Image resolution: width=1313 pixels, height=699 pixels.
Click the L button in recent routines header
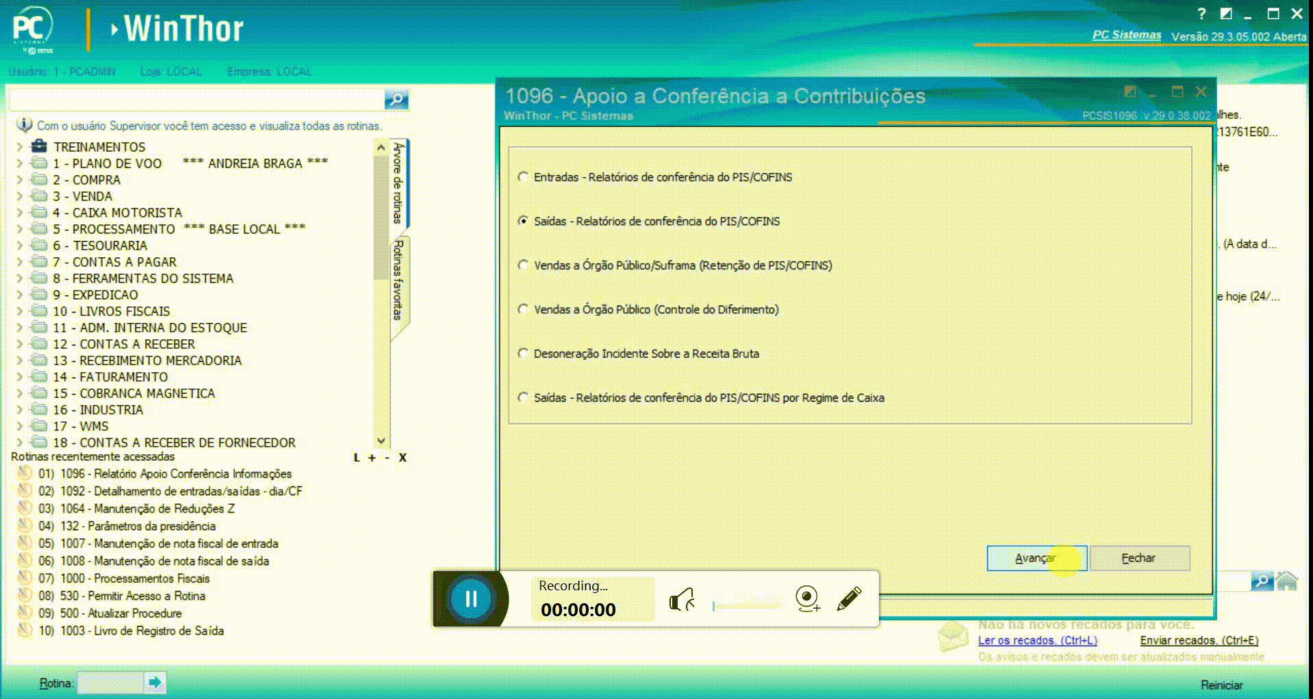point(357,458)
